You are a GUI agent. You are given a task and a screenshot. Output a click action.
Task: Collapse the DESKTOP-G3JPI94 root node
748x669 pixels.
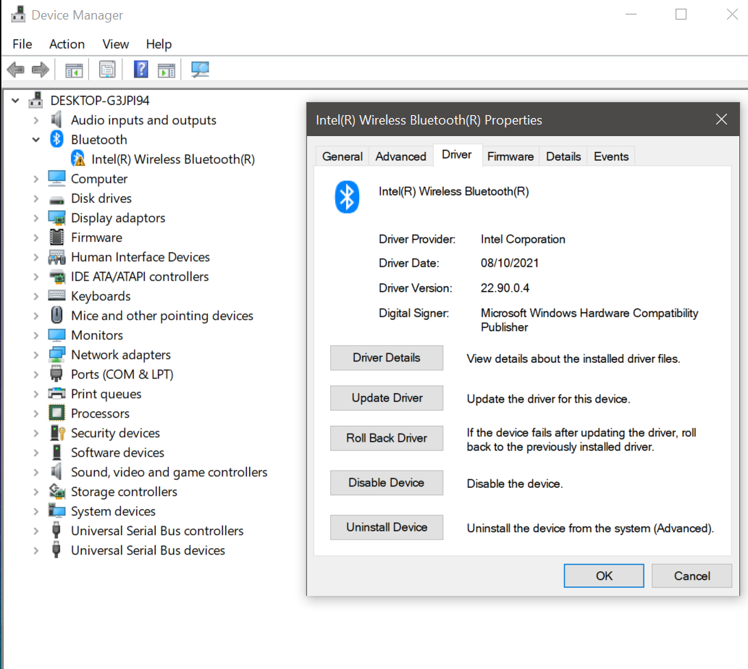pyautogui.click(x=15, y=101)
